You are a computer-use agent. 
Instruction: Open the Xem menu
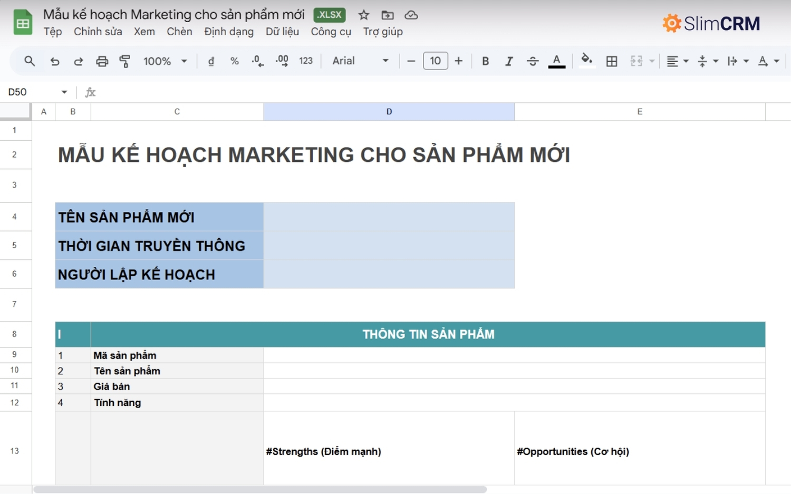[x=144, y=32]
